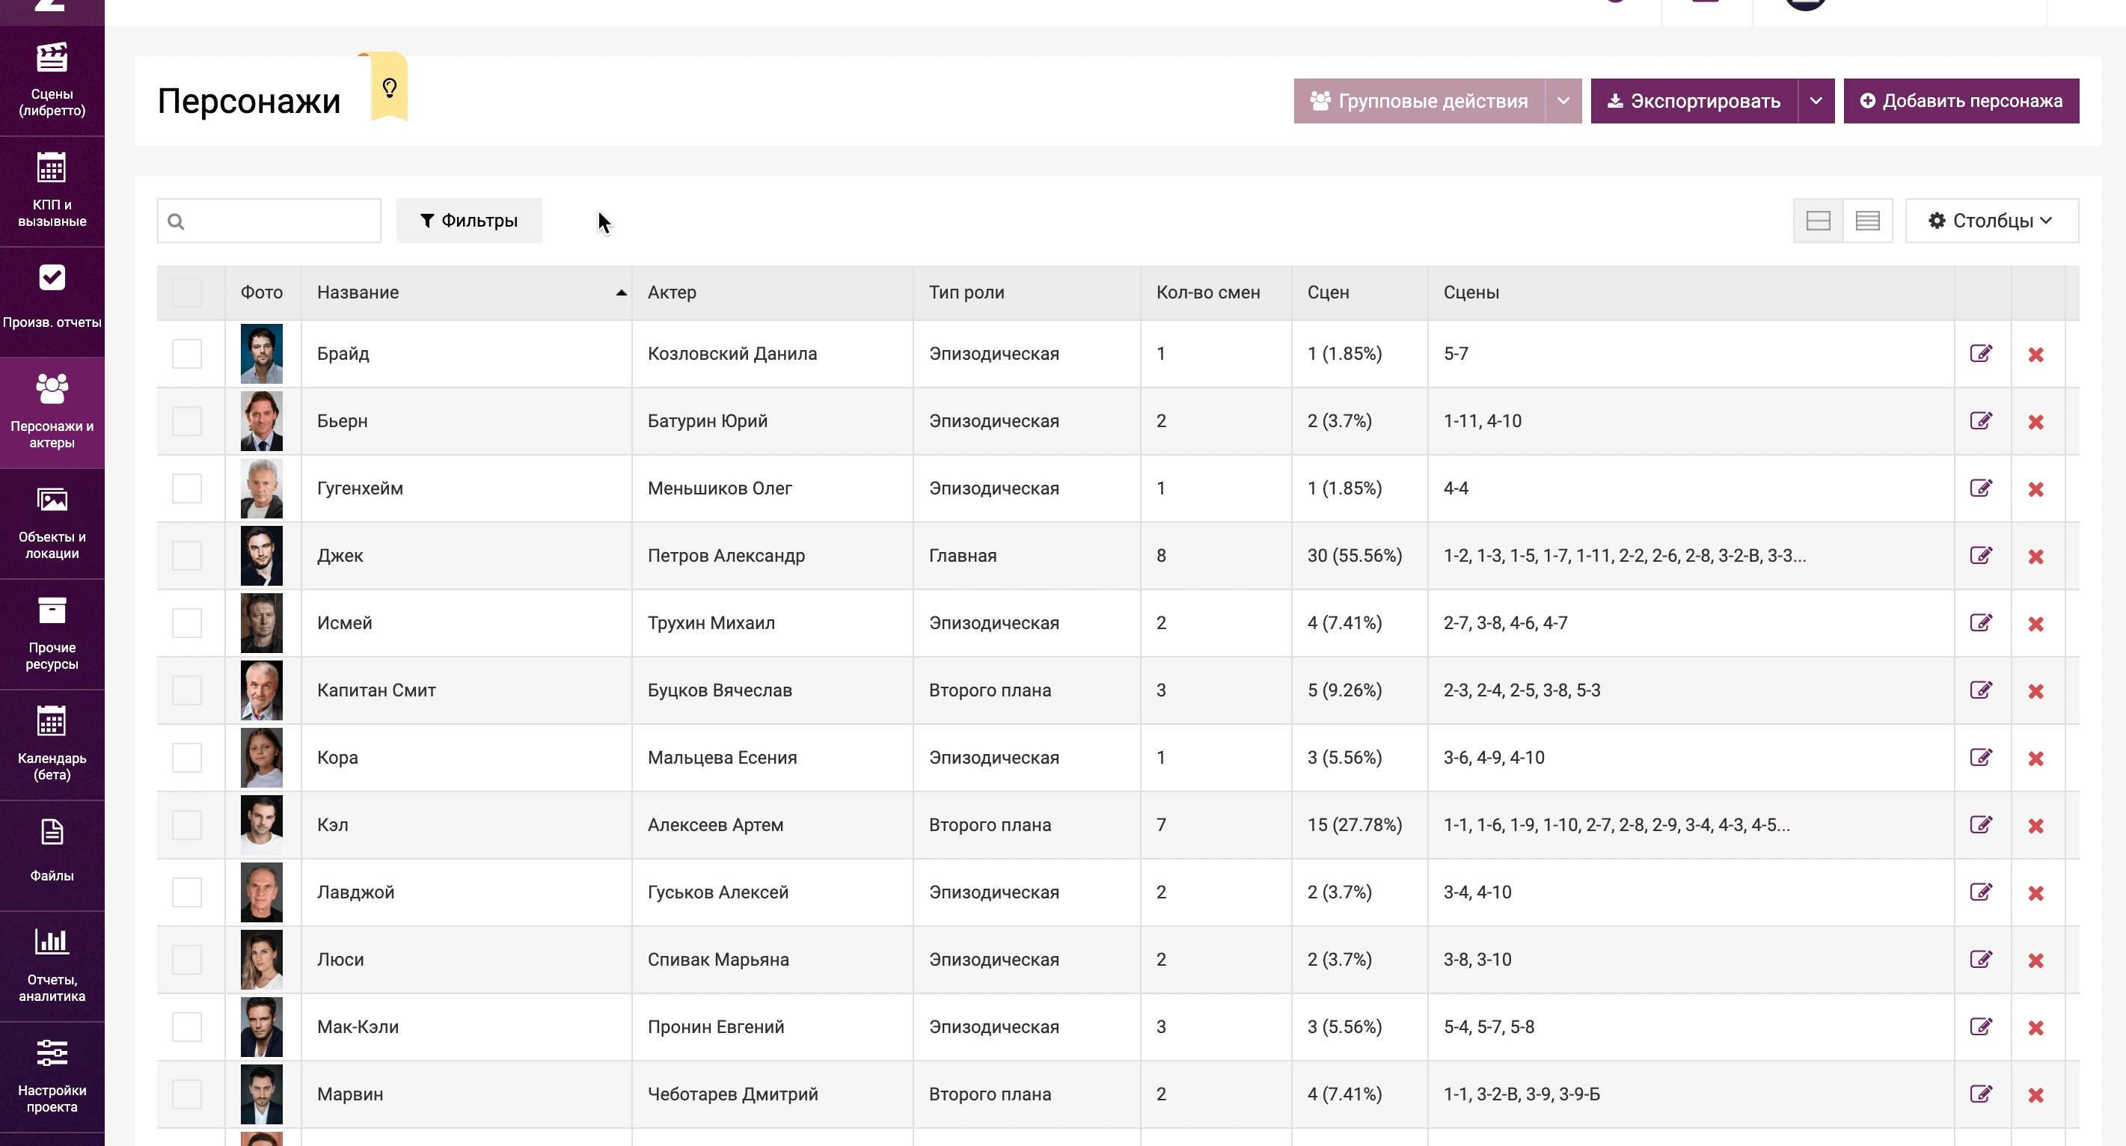This screenshot has height=1146, width=2126.
Task: Expand Групповые действия dropdown arrow
Action: (x=1562, y=102)
